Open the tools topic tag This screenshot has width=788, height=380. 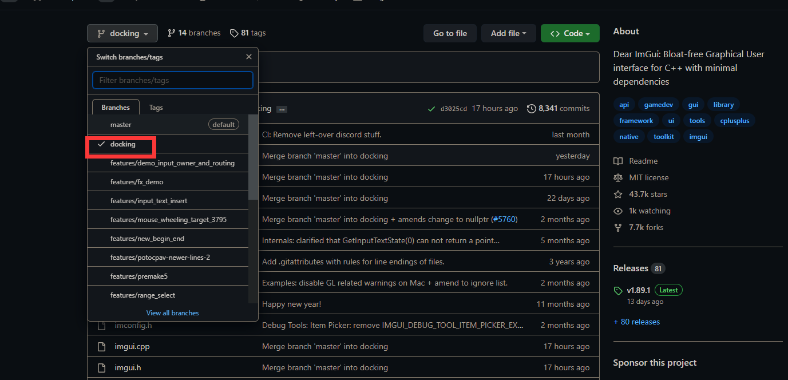(697, 121)
